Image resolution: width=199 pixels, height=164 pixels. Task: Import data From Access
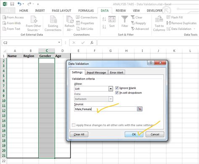[13, 17]
